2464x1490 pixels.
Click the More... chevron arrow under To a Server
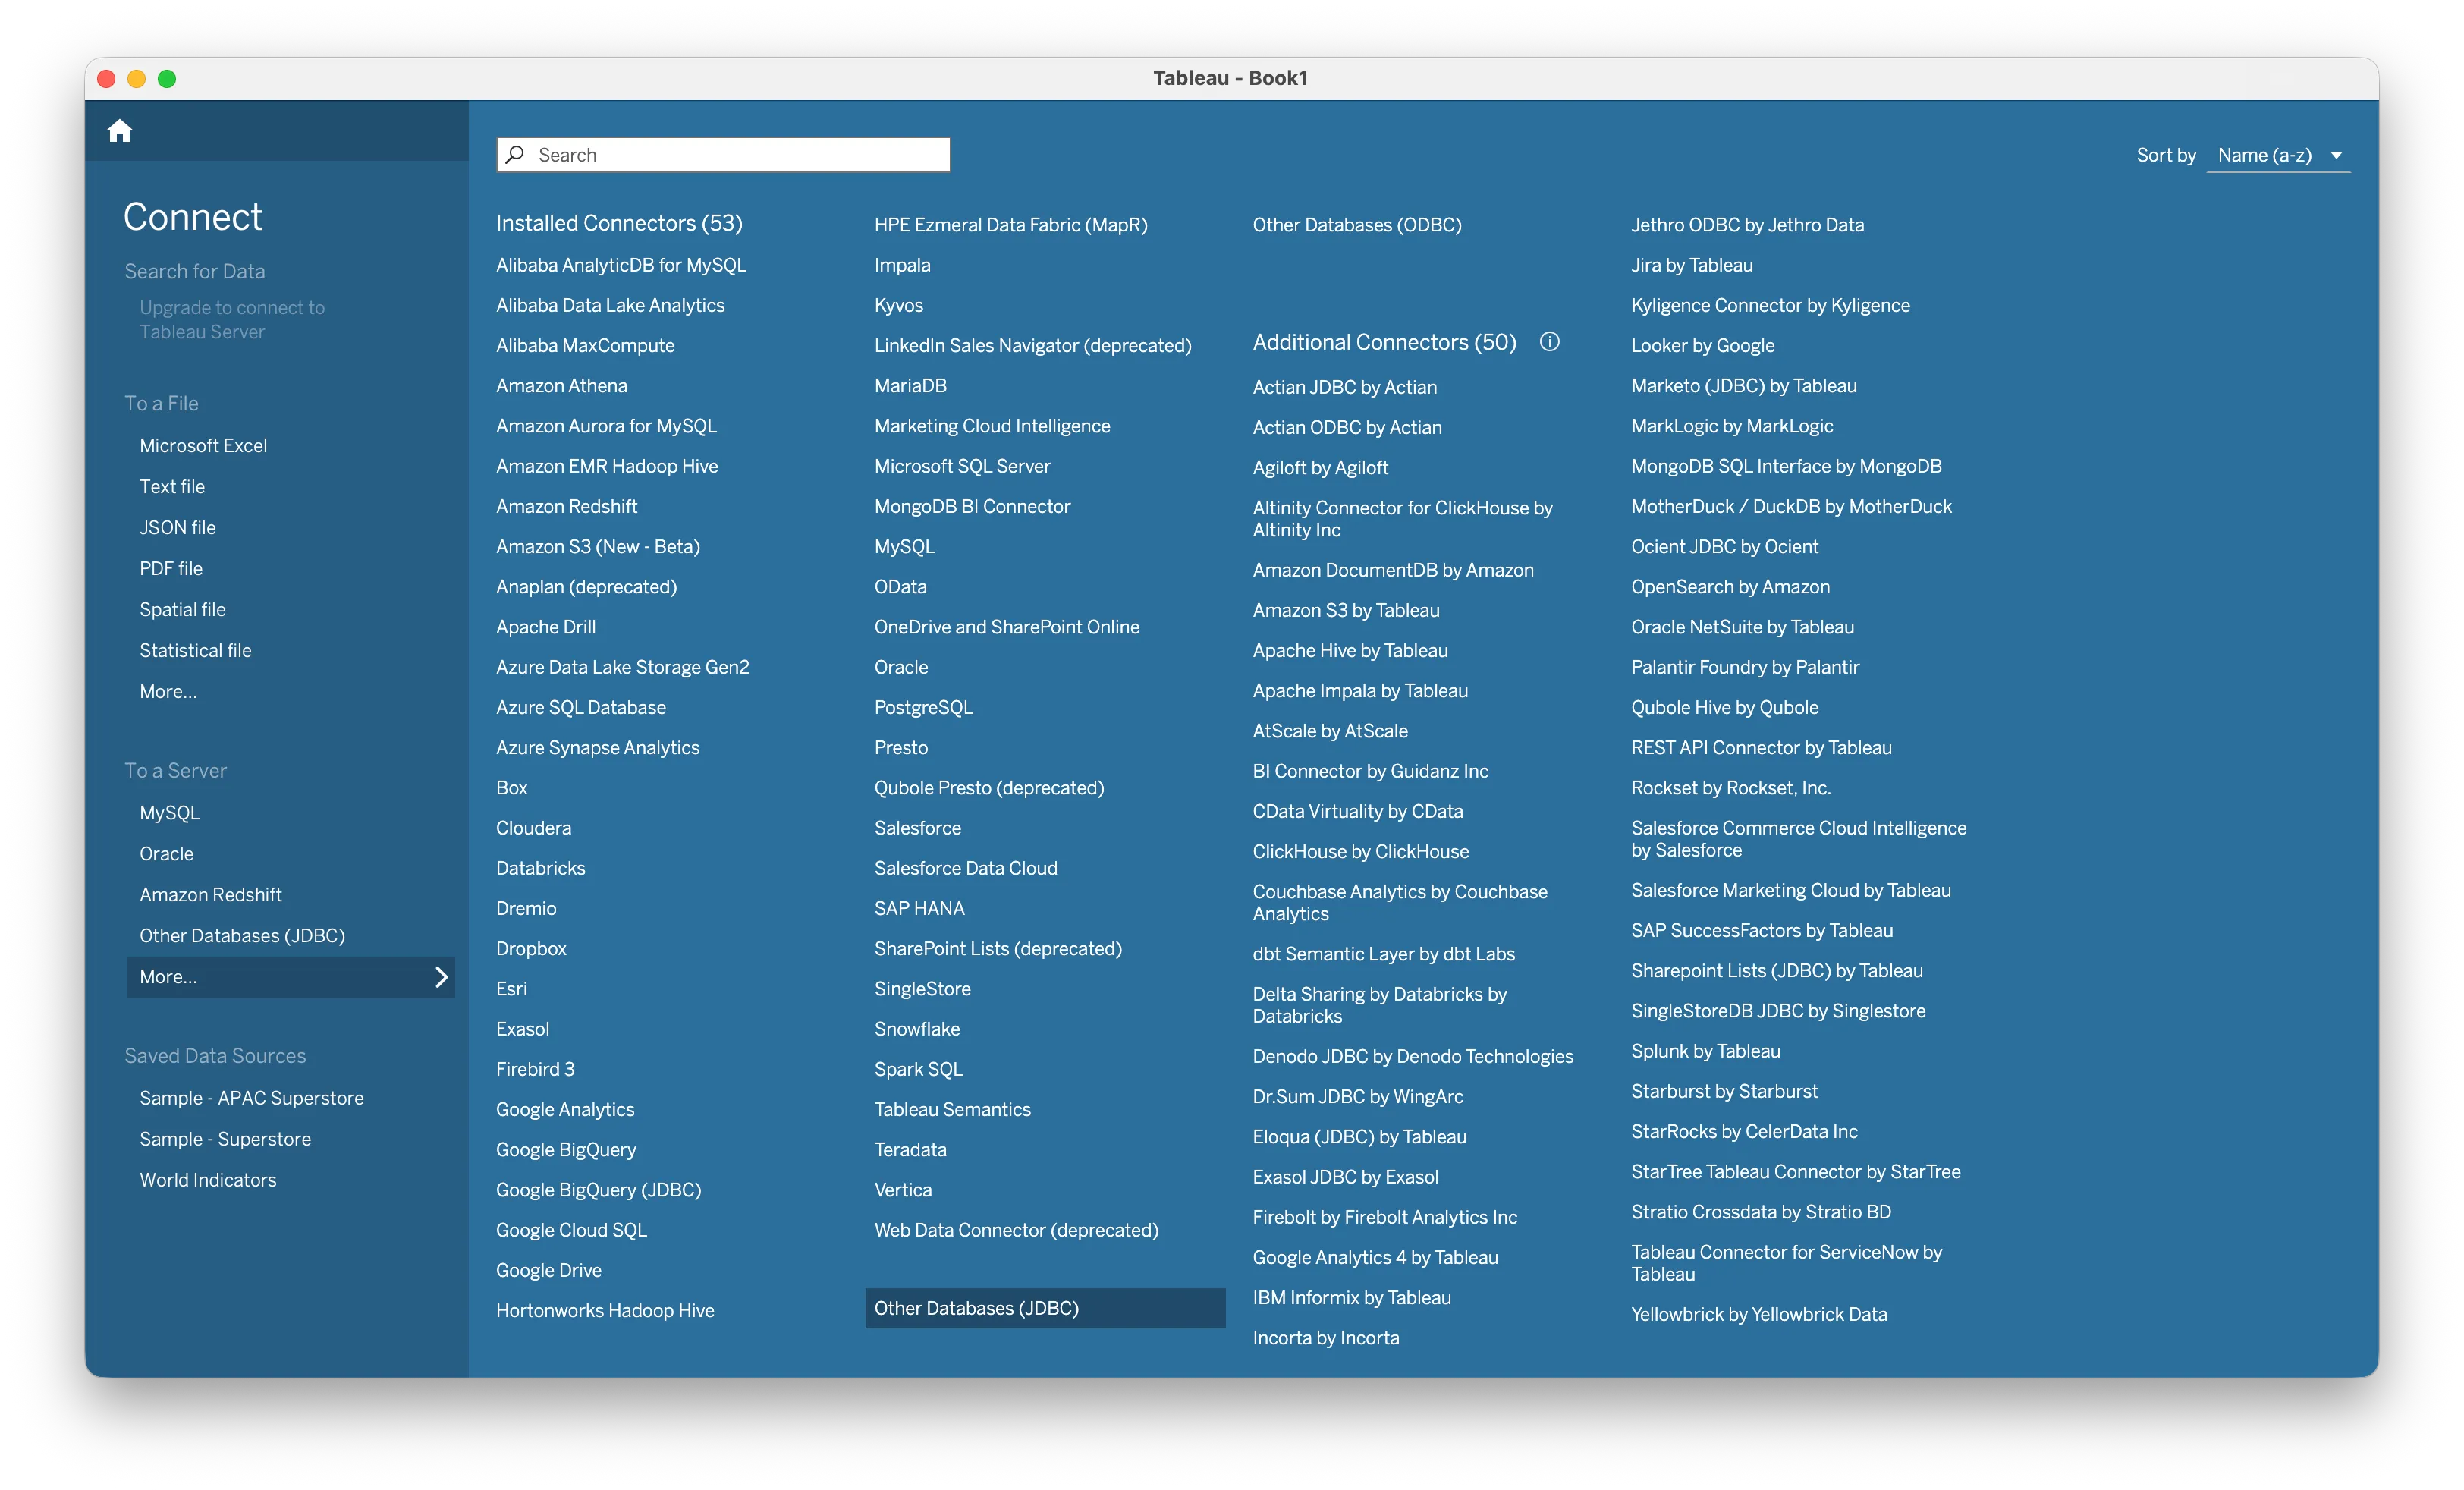point(441,977)
